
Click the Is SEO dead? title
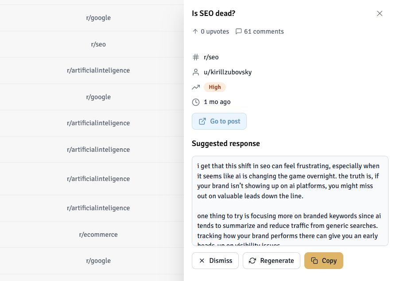coord(214,14)
